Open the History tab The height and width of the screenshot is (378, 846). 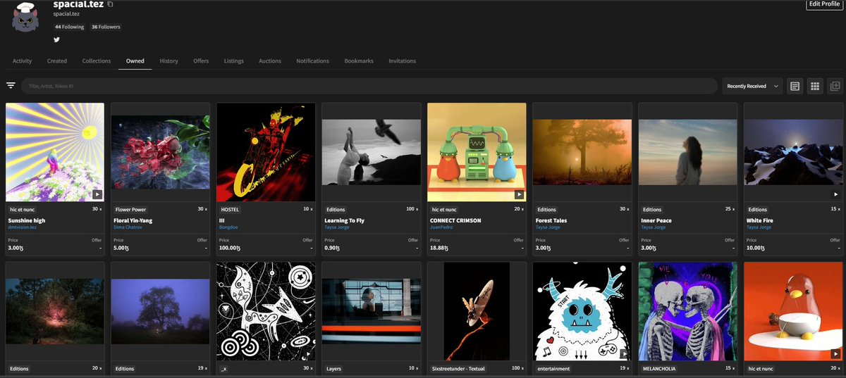[168, 61]
